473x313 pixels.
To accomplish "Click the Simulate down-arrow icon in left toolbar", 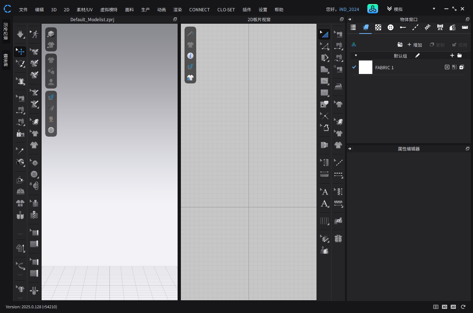I will (x=20, y=34).
